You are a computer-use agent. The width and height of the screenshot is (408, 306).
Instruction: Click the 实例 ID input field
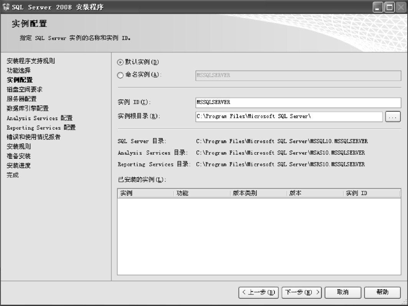tap(298, 102)
